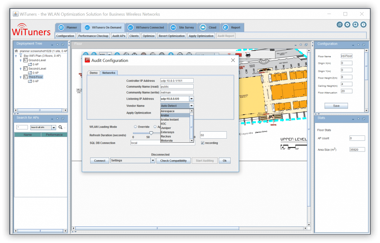This screenshot has height=243, width=380.
Task: Minimize the Search for APs panel
Action: coord(52,119)
